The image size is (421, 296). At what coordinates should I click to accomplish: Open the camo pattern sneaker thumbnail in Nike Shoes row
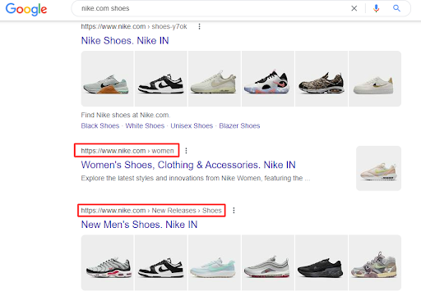322,79
